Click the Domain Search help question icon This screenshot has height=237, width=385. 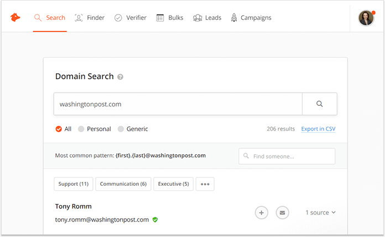pyautogui.click(x=120, y=77)
